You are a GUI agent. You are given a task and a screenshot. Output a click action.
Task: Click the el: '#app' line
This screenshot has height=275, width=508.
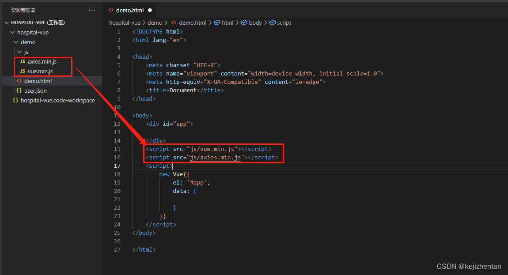[191, 183]
